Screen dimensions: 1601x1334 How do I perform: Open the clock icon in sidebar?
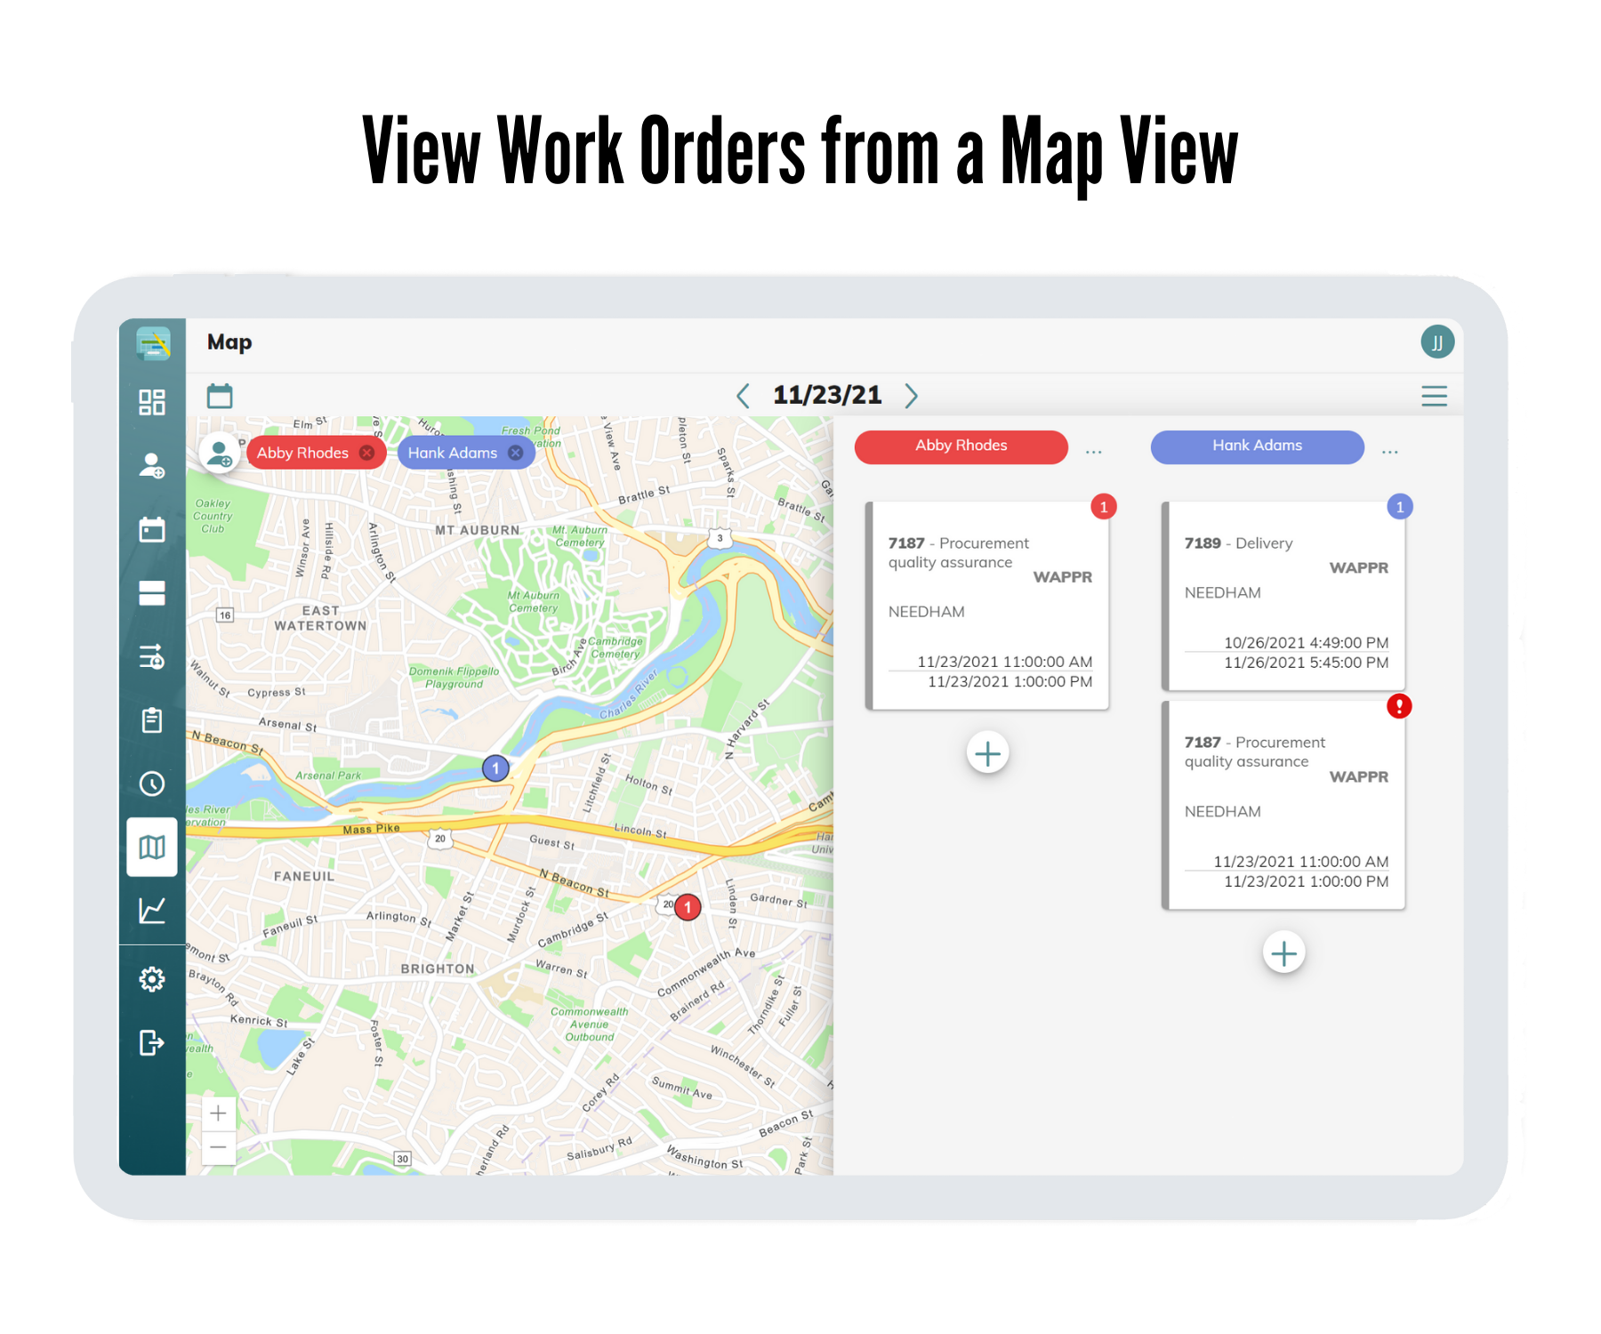152,784
